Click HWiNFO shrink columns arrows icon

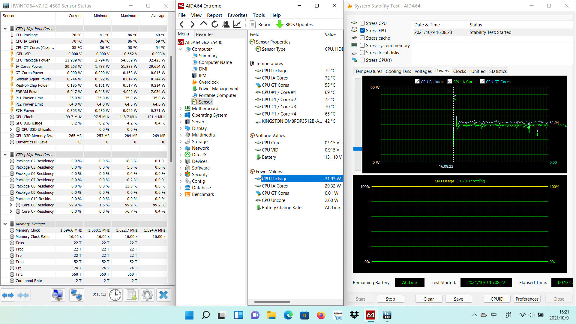23,295
